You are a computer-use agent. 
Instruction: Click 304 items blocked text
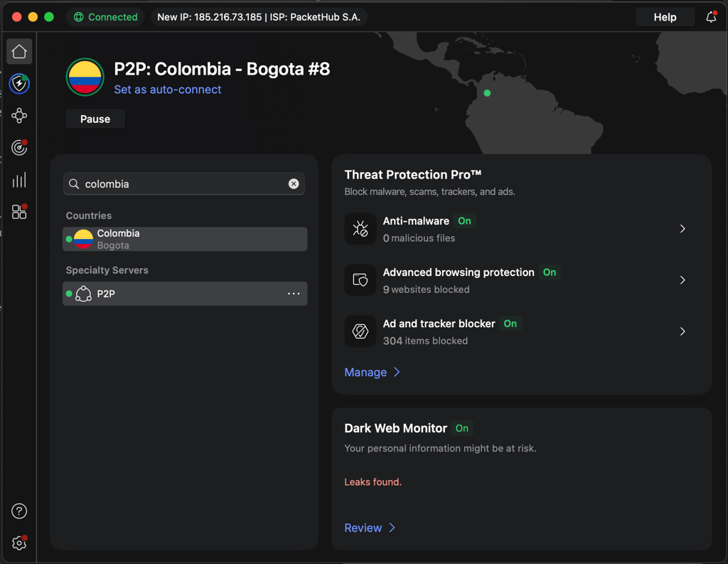(x=425, y=341)
